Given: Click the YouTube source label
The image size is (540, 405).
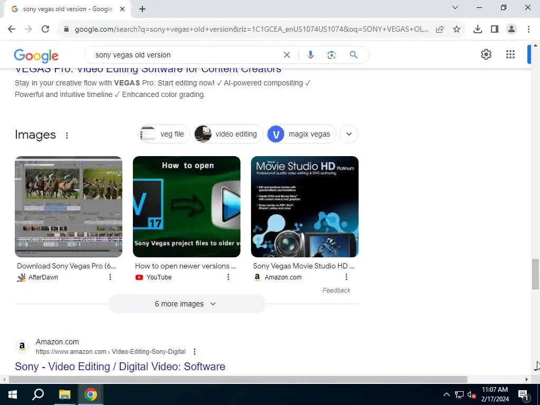Looking at the screenshot, I should click(159, 277).
